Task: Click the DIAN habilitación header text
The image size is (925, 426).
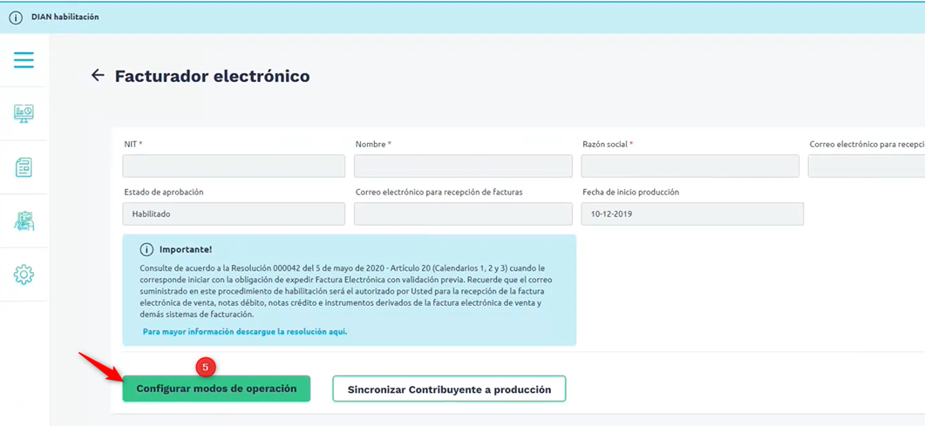Action: 65,17
